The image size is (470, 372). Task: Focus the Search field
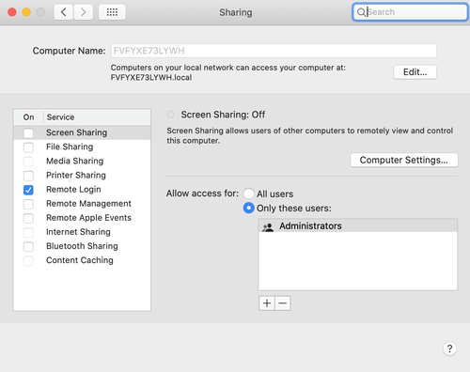pyautogui.click(x=410, y=12)
